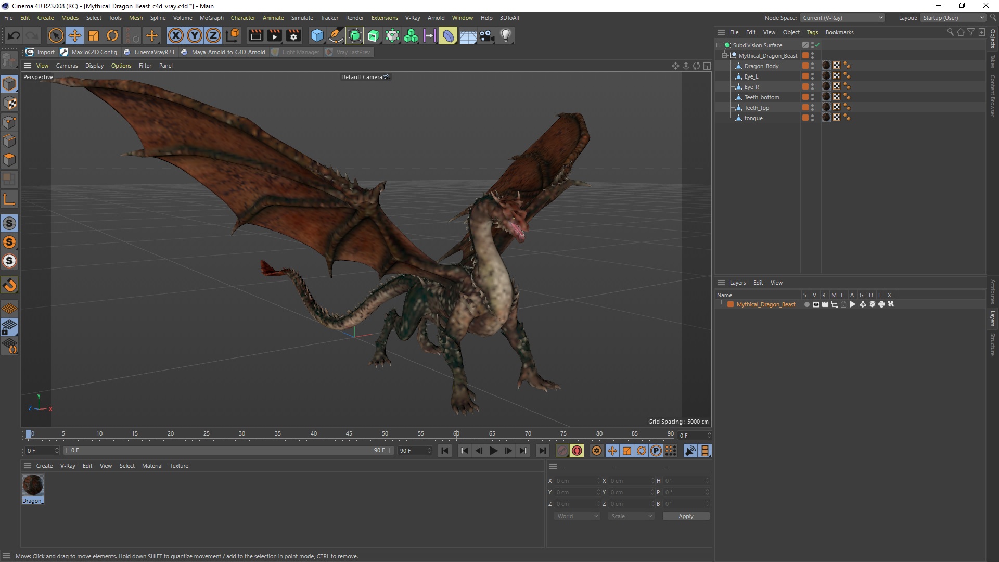Render to Picture Viewer icon

point(274,35)
